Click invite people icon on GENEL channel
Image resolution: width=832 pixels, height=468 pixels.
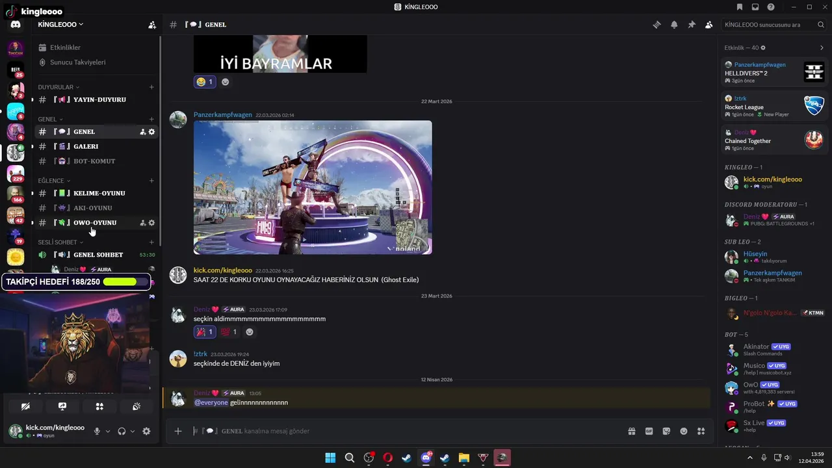pos(142,132)
